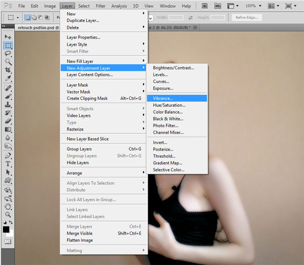Image resolution: width=304 pixels, height=265 pixels.
Task: Choose Levels adjustment layer
Action: 177,74
